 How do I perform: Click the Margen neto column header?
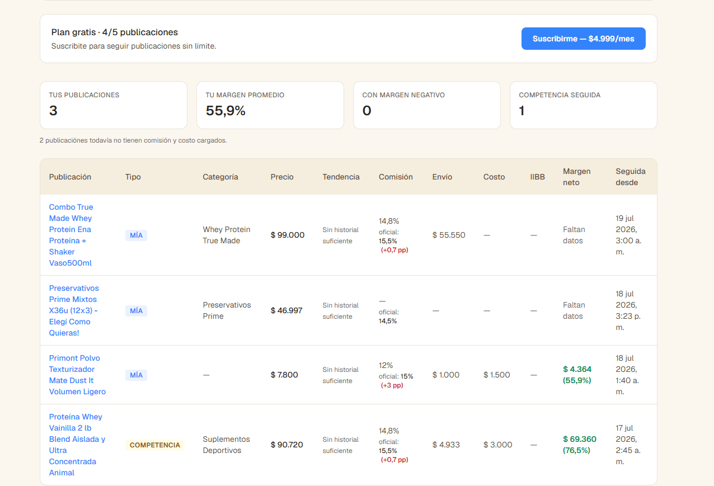(577, 177)
